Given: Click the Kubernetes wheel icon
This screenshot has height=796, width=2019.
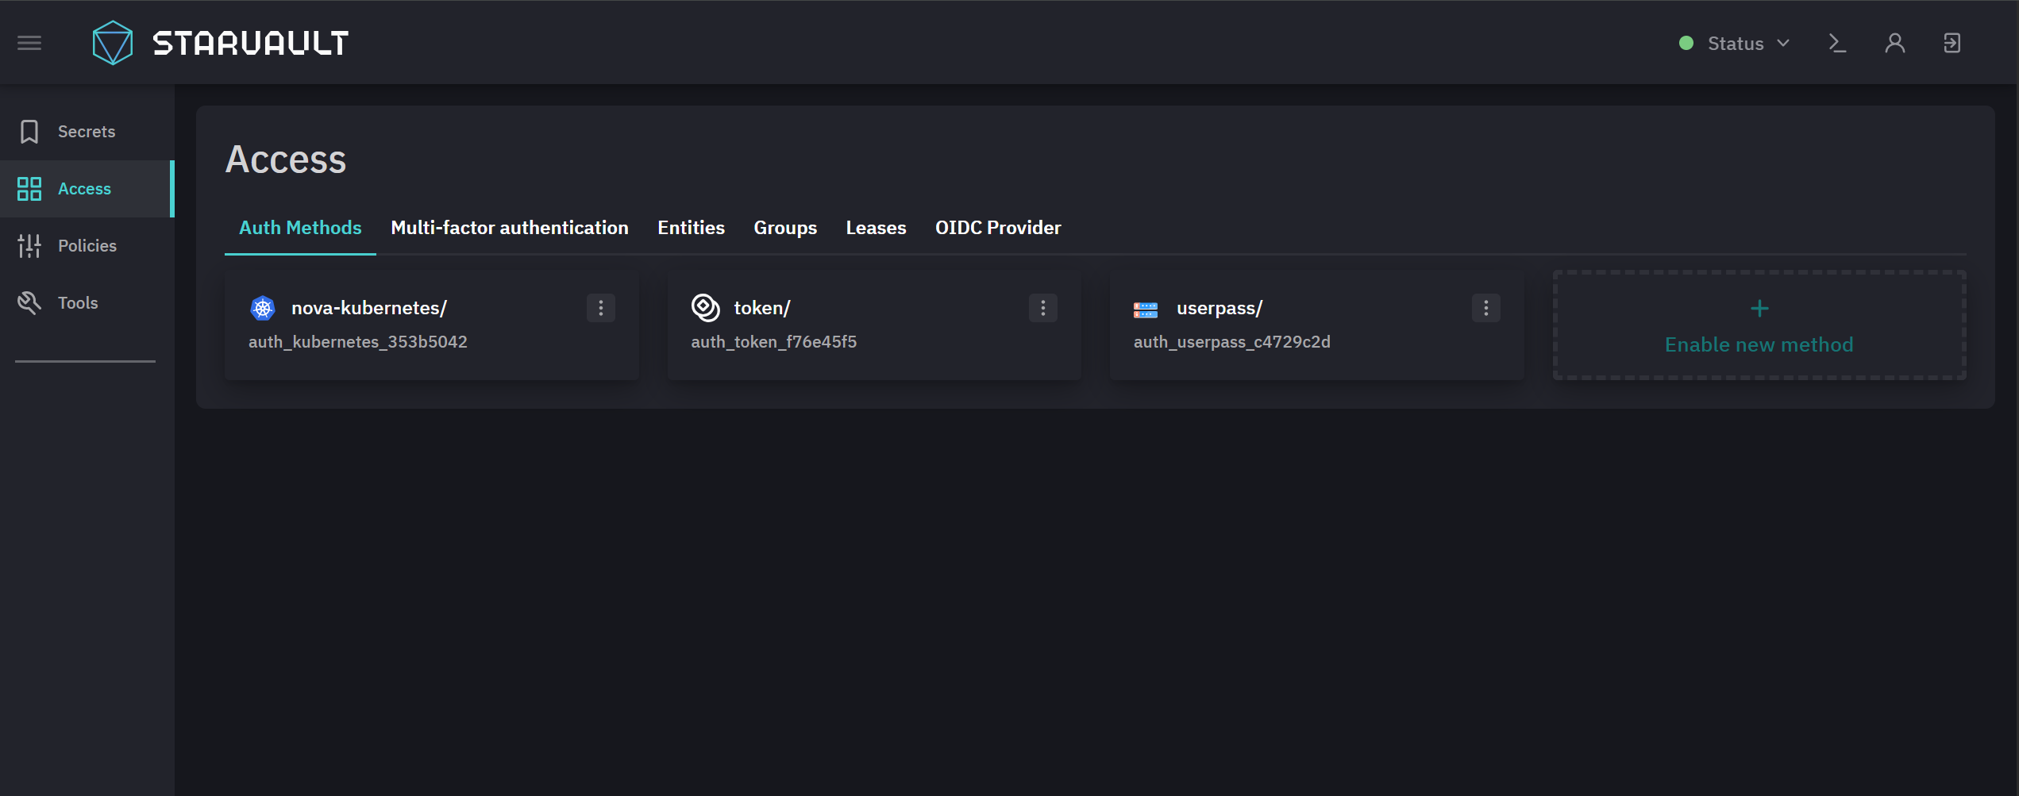Looking at the screenshot, I should click(263, 308).
